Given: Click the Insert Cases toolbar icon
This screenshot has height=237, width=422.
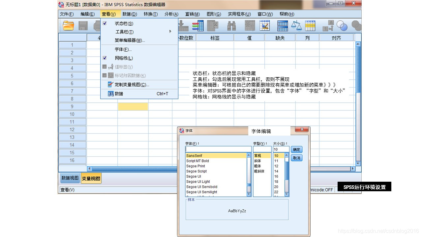Looking at the screenshot, I should click(x=250, y=26).
